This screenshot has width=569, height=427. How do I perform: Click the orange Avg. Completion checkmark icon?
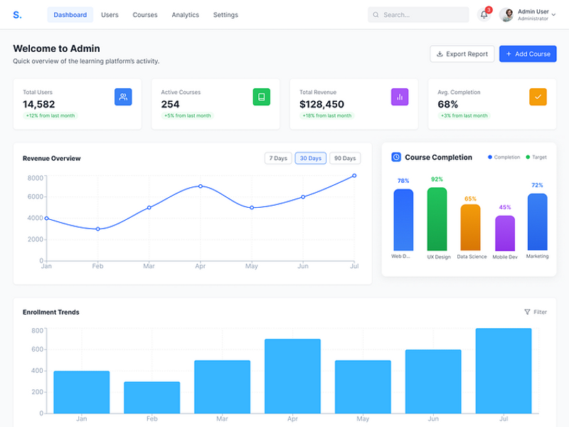(x=538, y=97)
